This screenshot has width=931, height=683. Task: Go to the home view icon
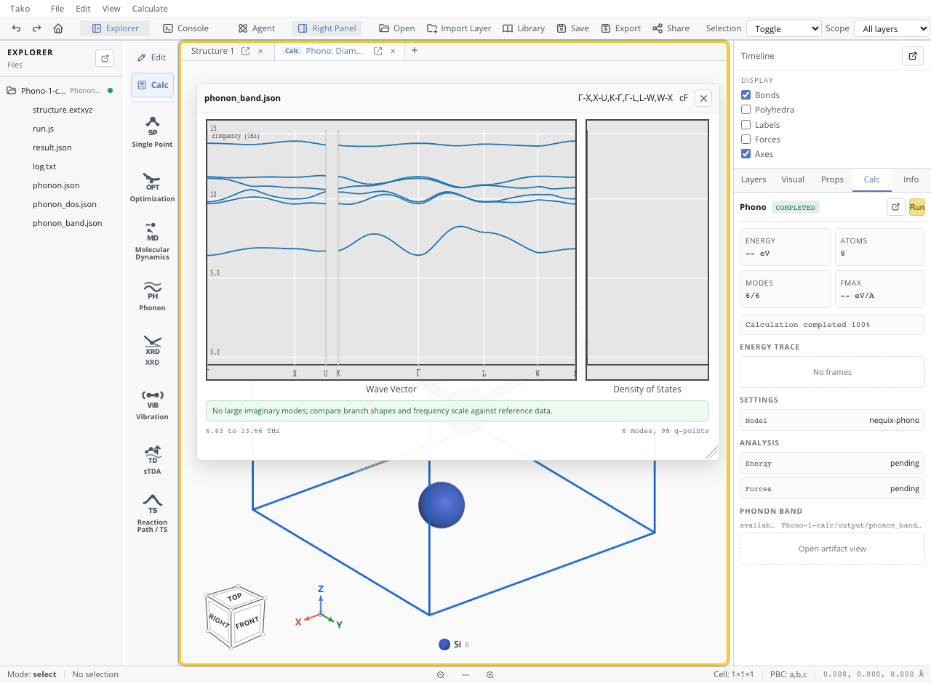click(58, 28)
